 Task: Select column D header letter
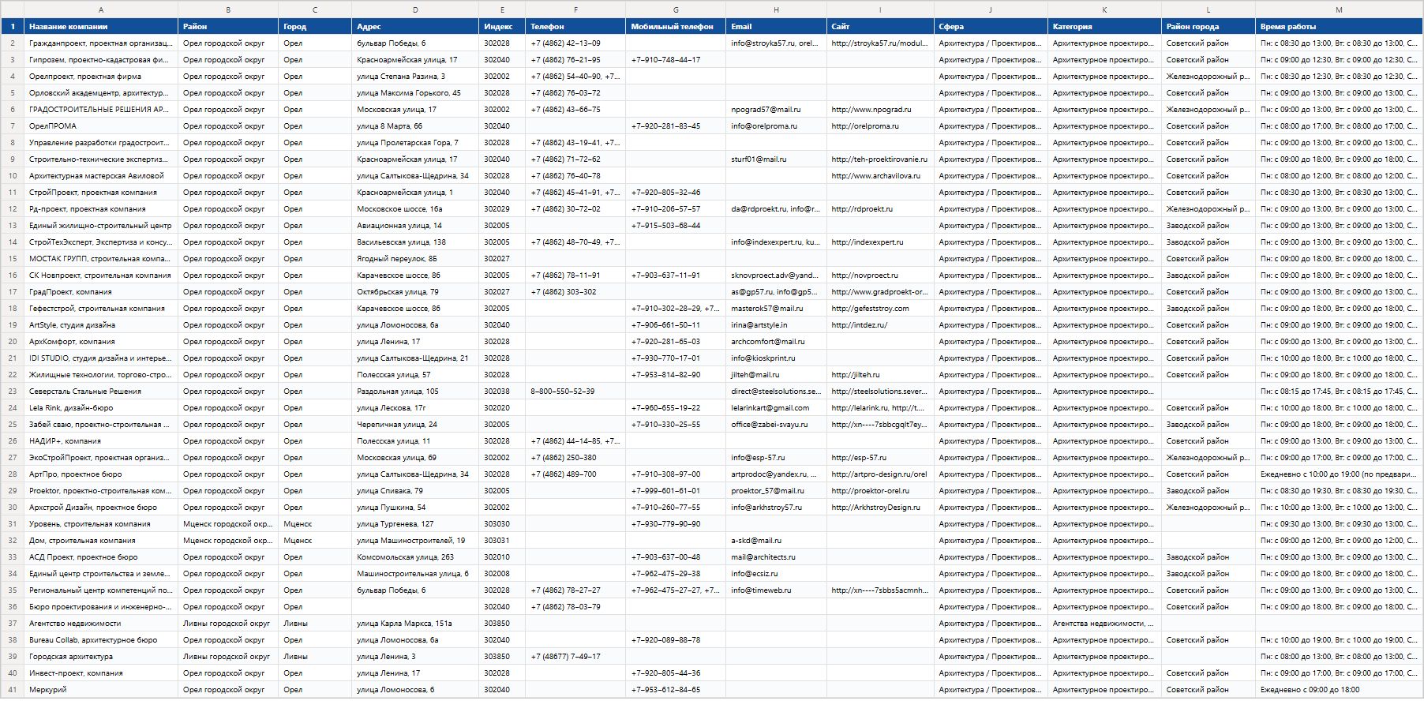point(415,9)
